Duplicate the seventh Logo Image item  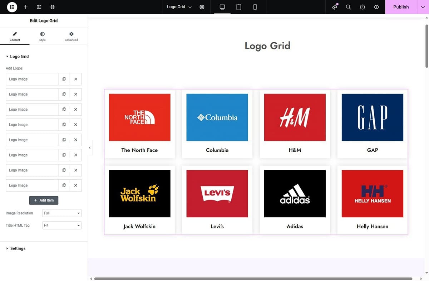(64, 170)
